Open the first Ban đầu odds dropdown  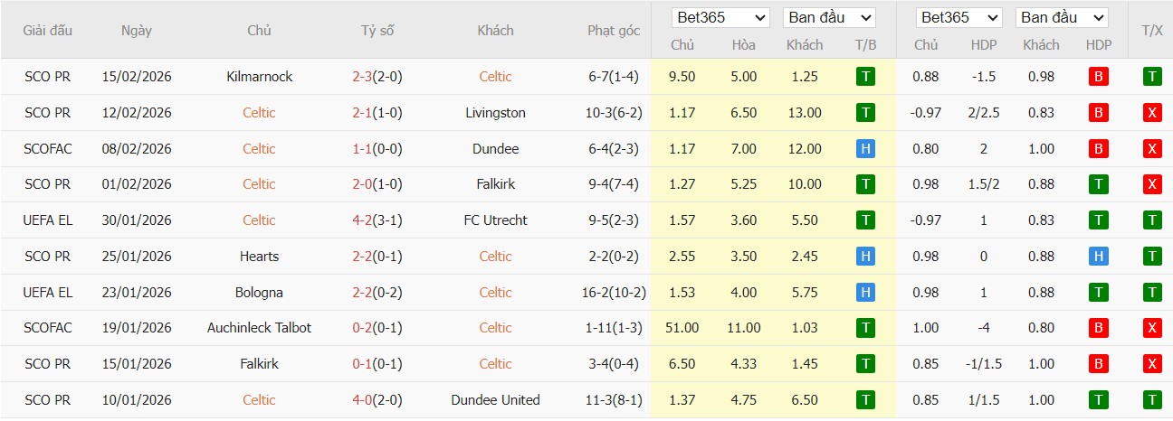[x=829, y=17]
